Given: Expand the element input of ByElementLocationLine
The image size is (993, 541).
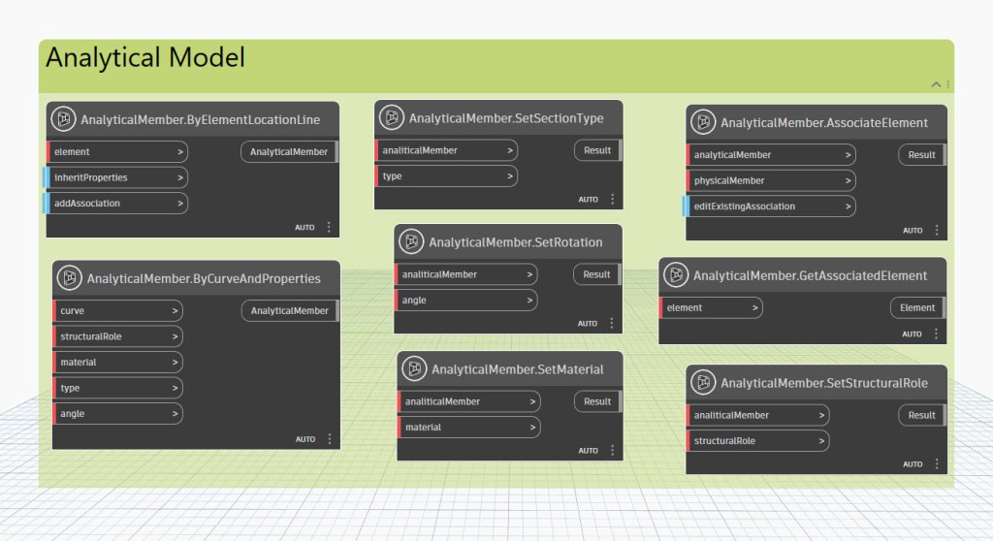Looking at the screenshot, I should [x=179, y=152].
